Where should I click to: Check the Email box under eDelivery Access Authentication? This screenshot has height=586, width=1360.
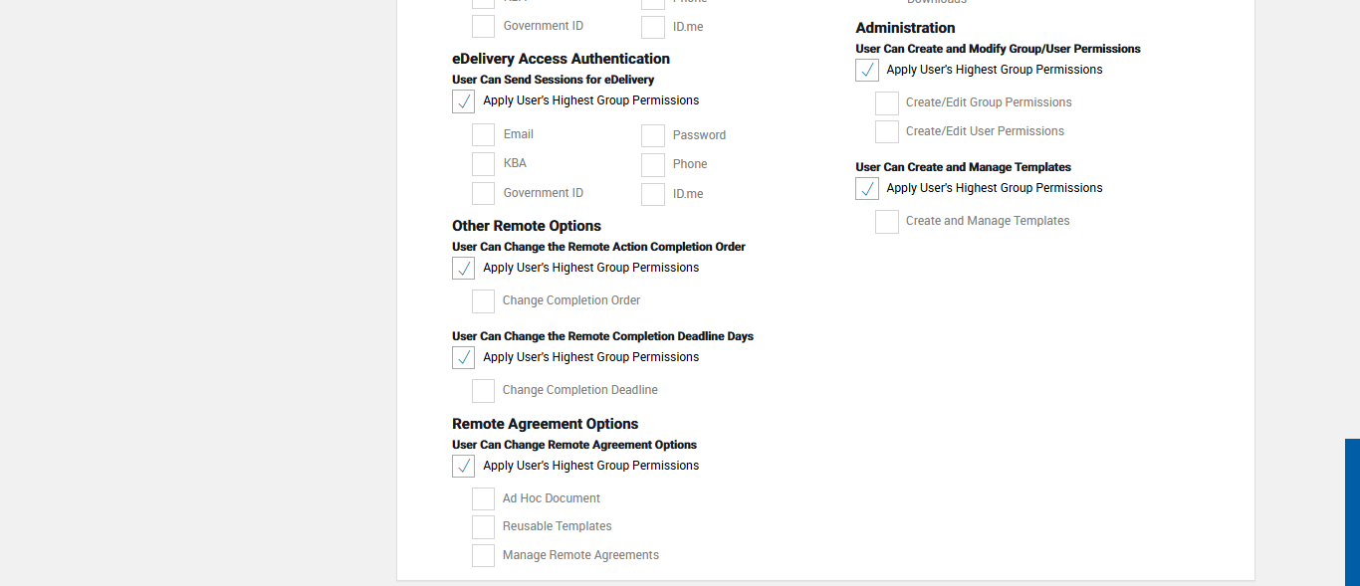(483, 135)
